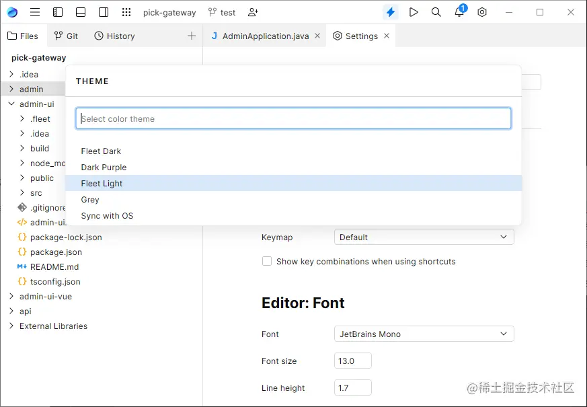The height and width of the screenshot is (407, 587).
Task: Toggle the right panel layout icon
Action: pos(104,12)
